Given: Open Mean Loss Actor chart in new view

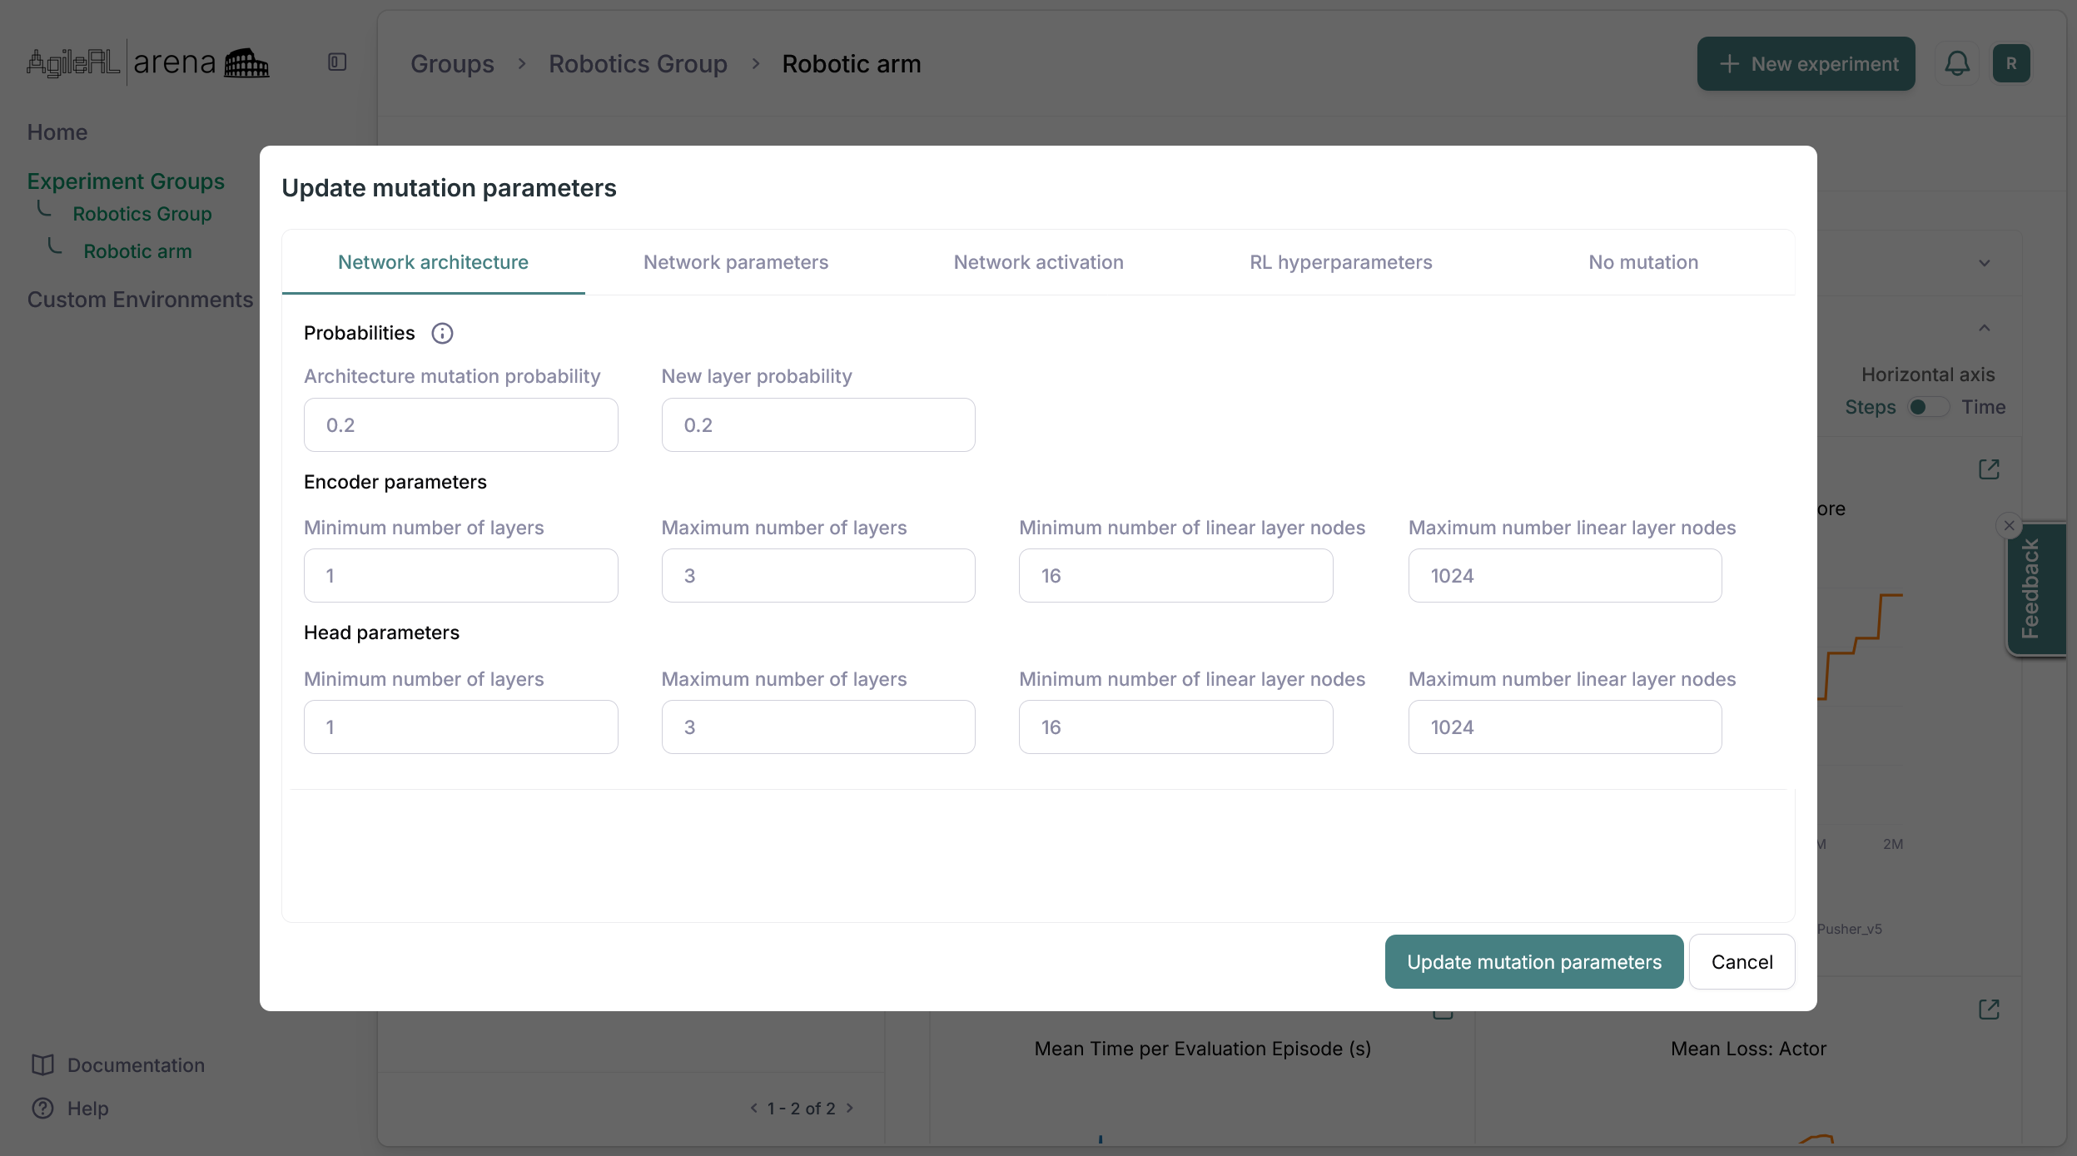Looking at the screenshot, I should pos(1989,1010).
